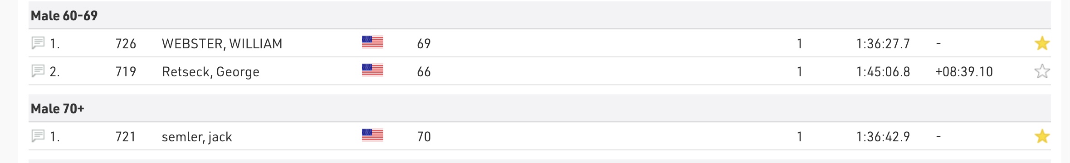Collapse the Male 70+ group header
Screen dimensions: 1070x163
point(540,109)
